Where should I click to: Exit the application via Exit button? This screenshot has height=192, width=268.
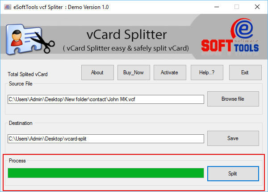pos(245,73)
